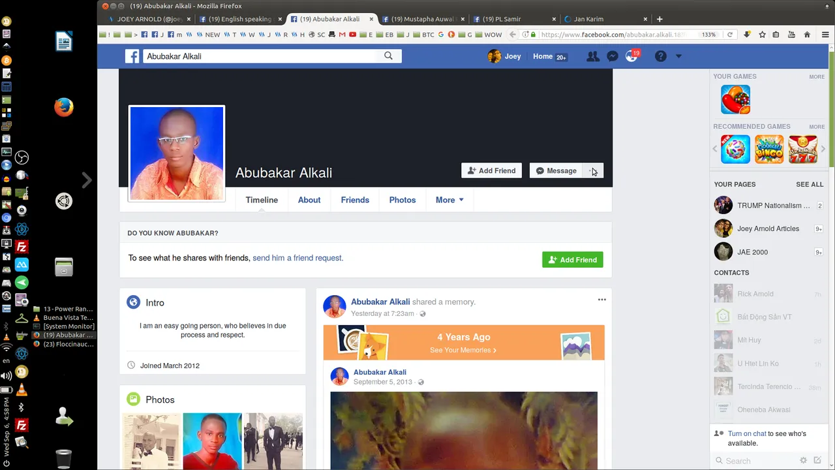Screen dimensions: 835x470
Task: Open the Friend Requests icon in the header
Action: (x=592, y=57)
